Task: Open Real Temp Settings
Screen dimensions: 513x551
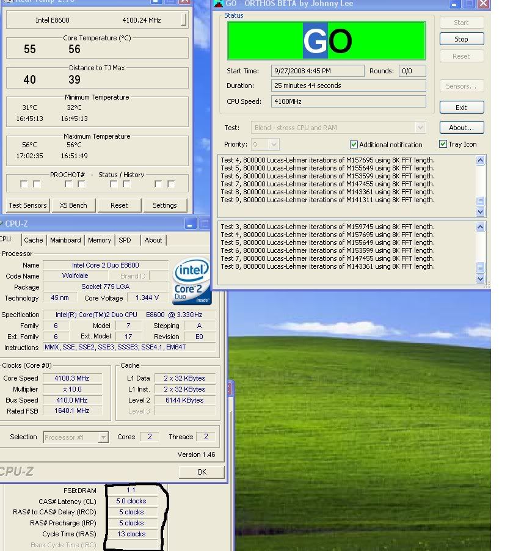Action: point(165,205)
